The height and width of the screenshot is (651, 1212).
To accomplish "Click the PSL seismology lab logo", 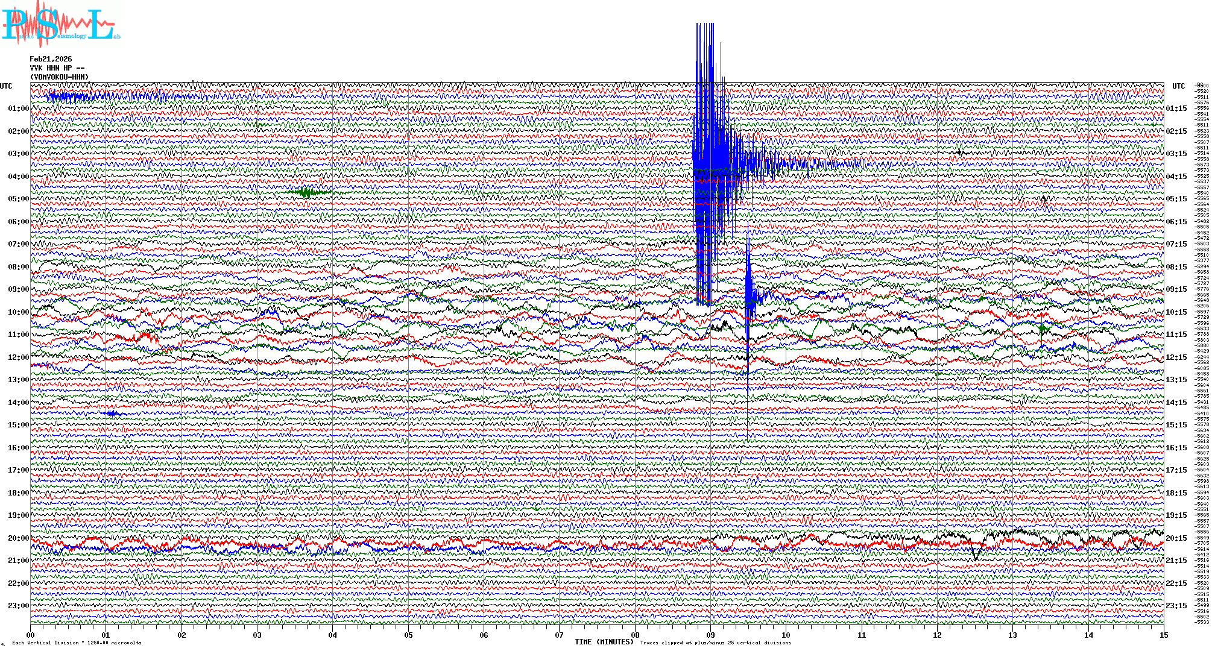I will pos(60,24).
